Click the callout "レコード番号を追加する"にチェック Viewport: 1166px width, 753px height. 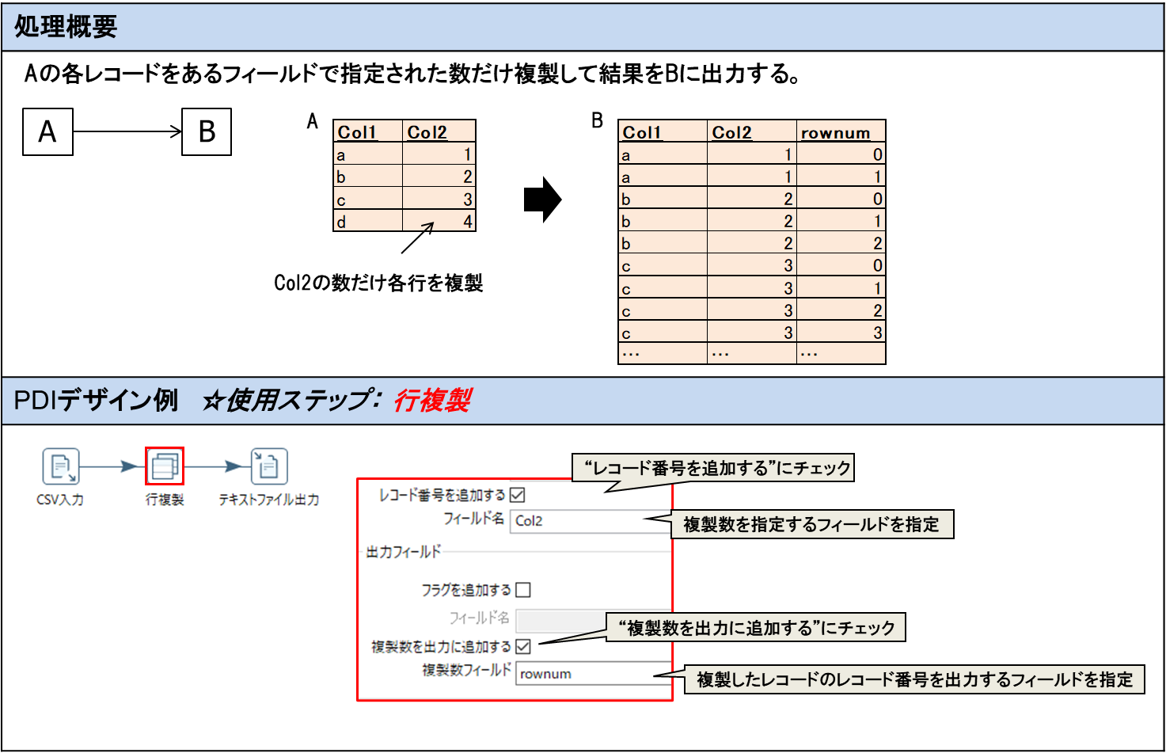point(713,468)
